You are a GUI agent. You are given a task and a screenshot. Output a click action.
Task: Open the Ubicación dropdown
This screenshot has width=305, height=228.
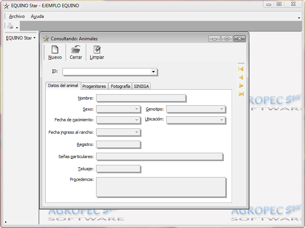[222, 120]
